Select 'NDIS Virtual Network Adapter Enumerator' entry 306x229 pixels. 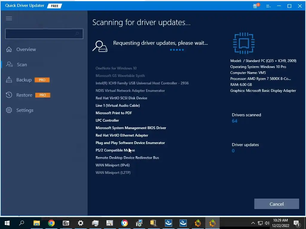(x=130, y=91)
